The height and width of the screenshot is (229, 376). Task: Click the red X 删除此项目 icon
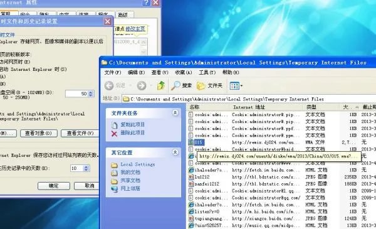coord(115,133)
